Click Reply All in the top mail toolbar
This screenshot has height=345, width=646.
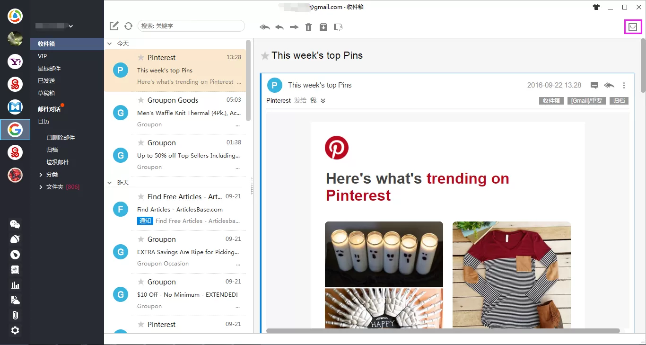pos(265,27)
